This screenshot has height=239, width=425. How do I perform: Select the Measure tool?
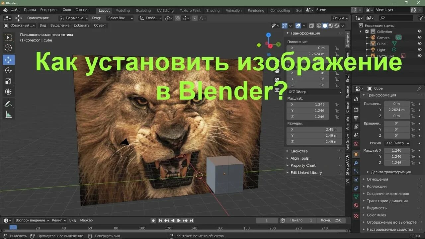click(x=8, y=115)
